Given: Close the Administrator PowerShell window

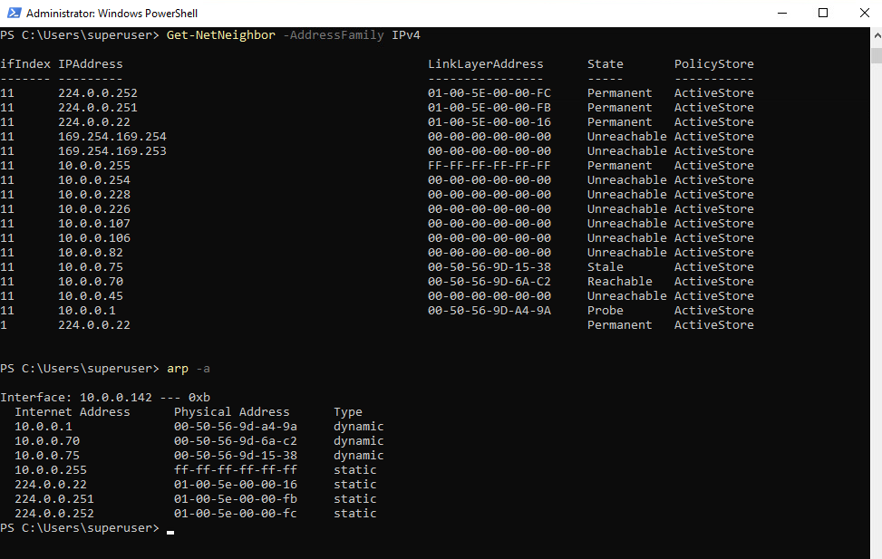Looking at the screenshot, I should [x=865, y=13].
